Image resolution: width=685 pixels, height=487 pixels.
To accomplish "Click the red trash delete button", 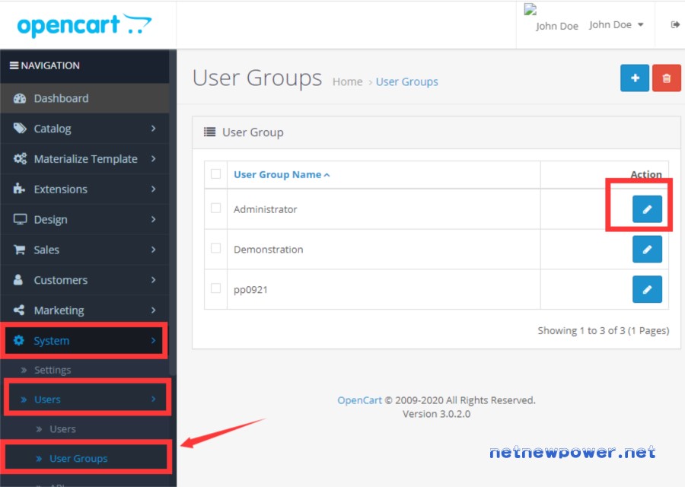I will click(x=666, y=78).
